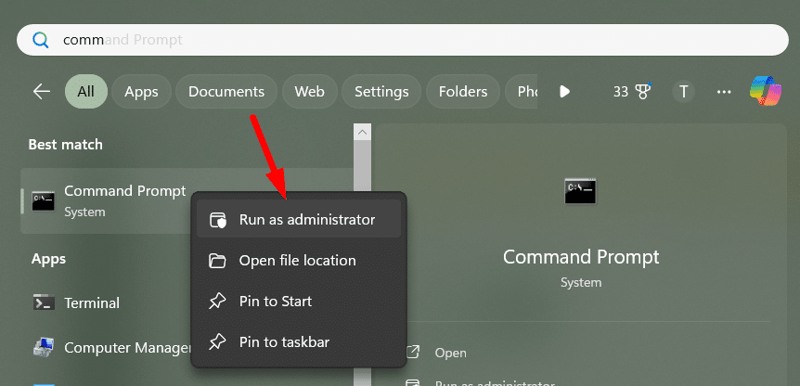This screenshot has height=386, width=800.
Task: Click the Terminal app icon
Action: tap(44, 302)
